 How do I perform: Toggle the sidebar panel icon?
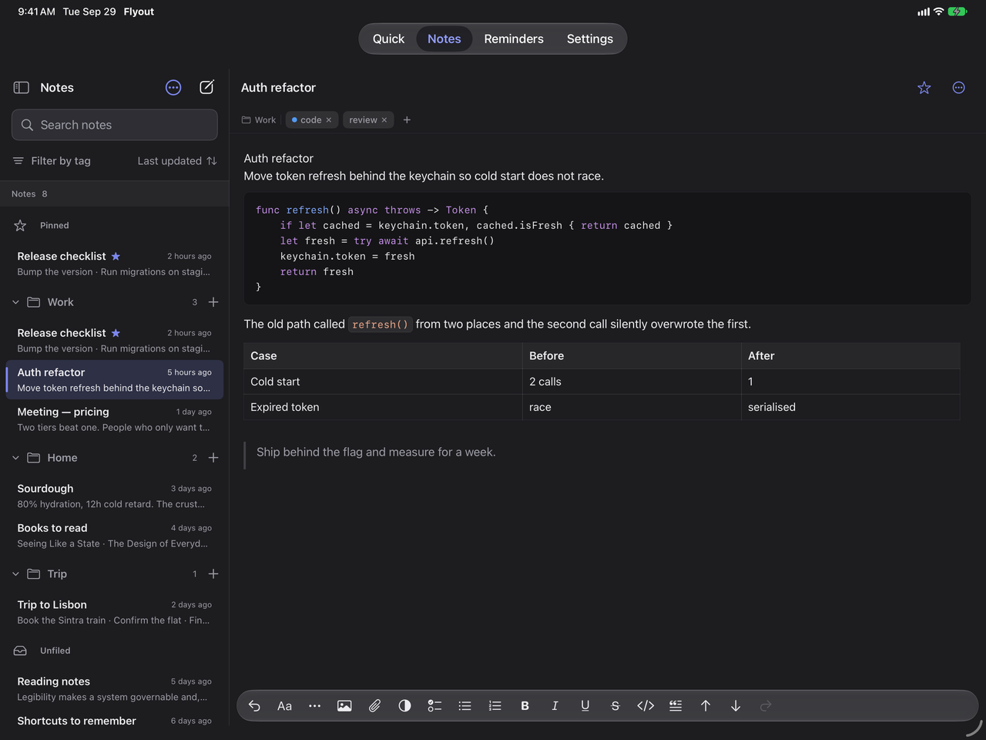click(x=22, y=88)
